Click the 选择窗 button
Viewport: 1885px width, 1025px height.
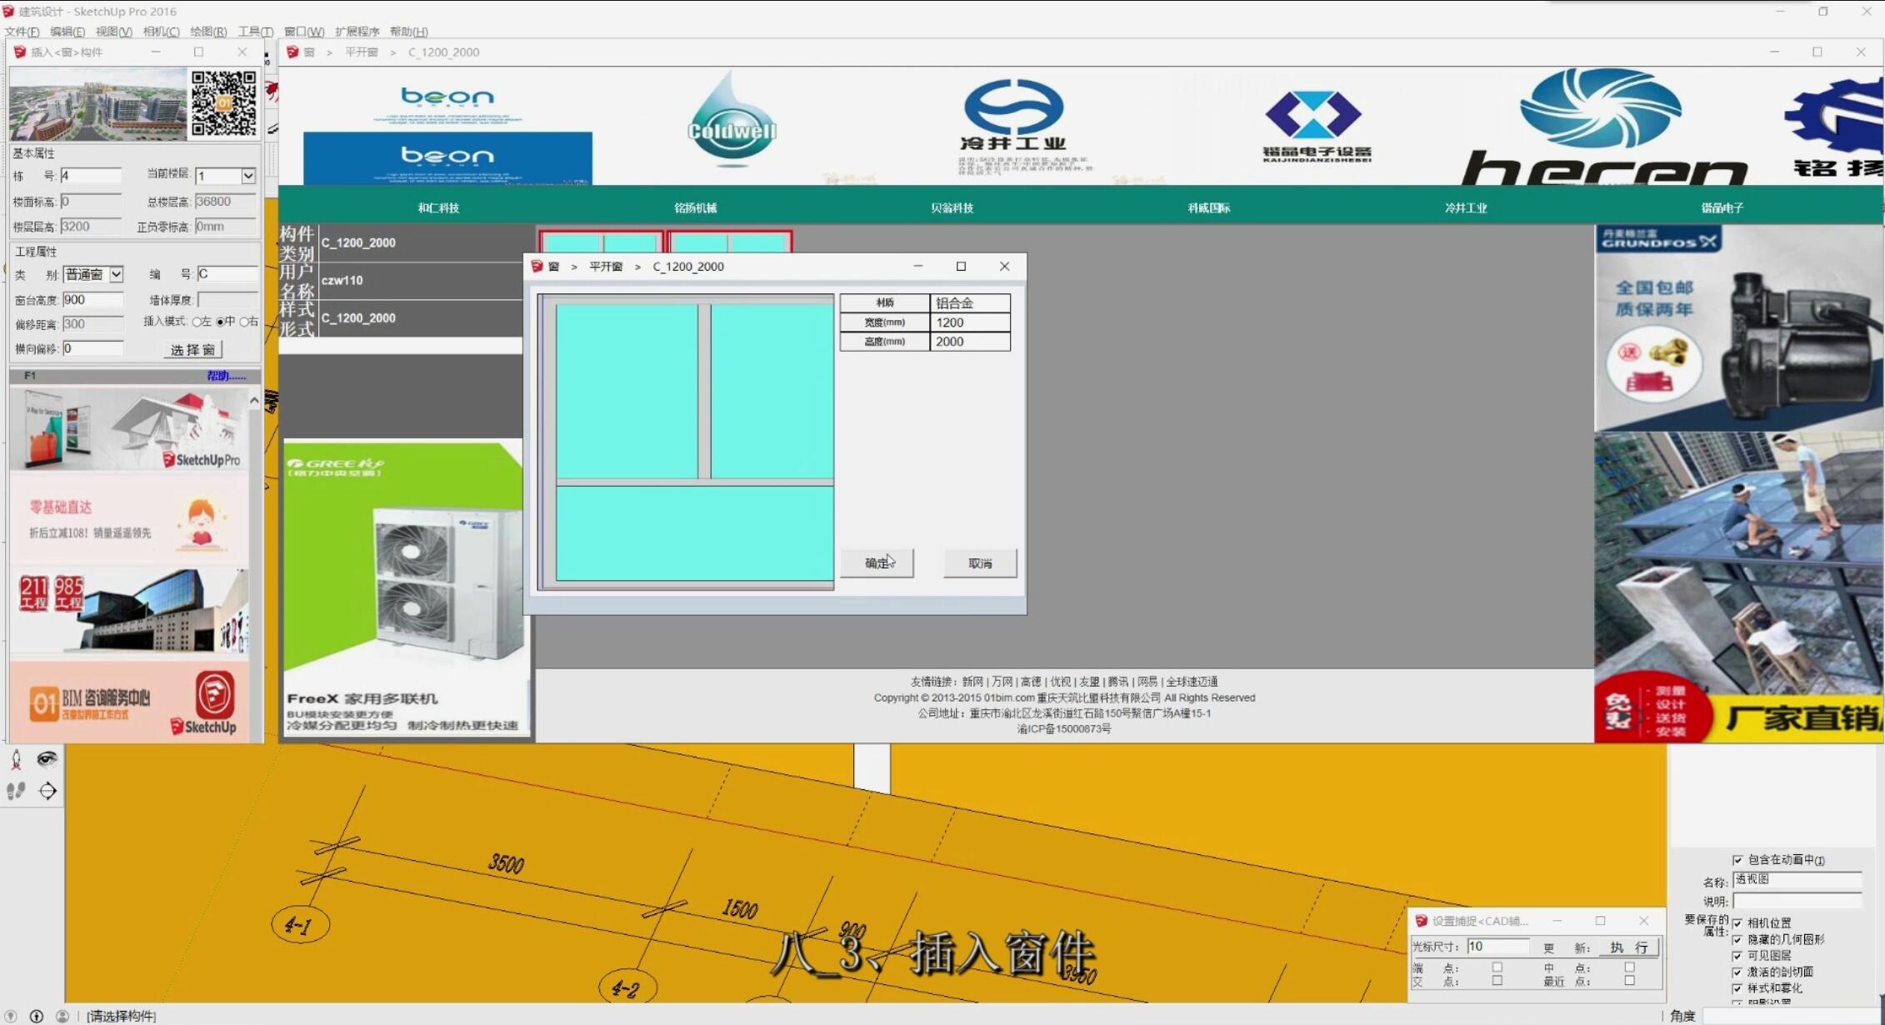click(193, 350)
